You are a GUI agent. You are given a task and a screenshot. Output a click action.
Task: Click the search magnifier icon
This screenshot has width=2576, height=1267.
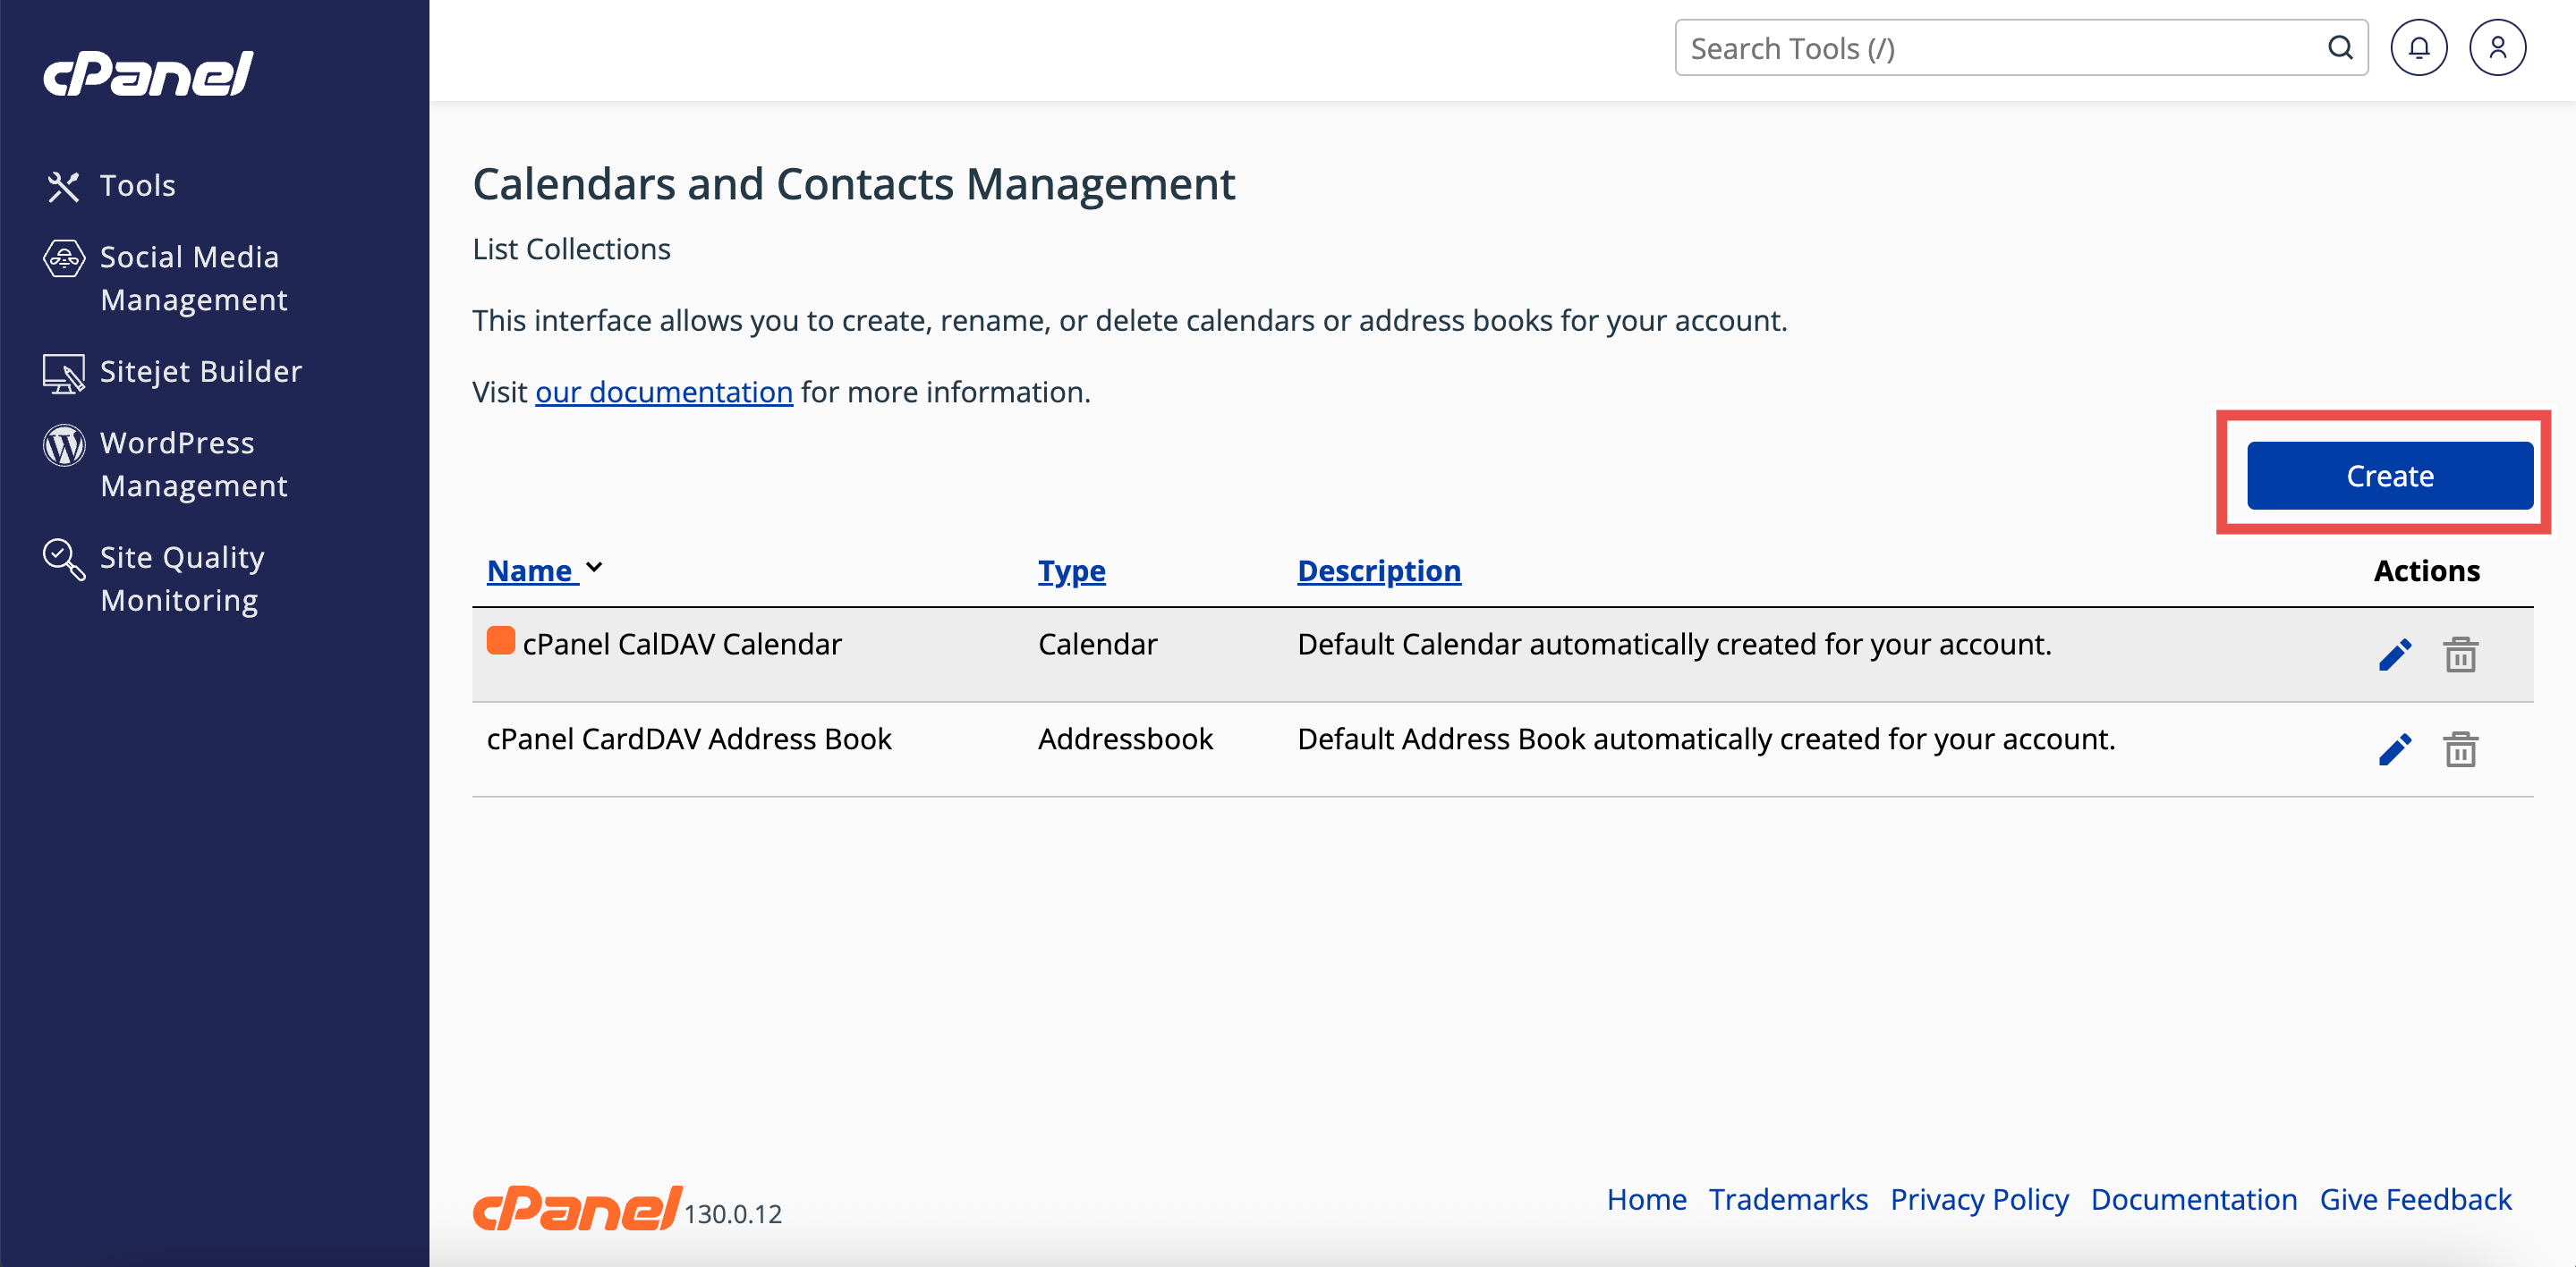2340,48
